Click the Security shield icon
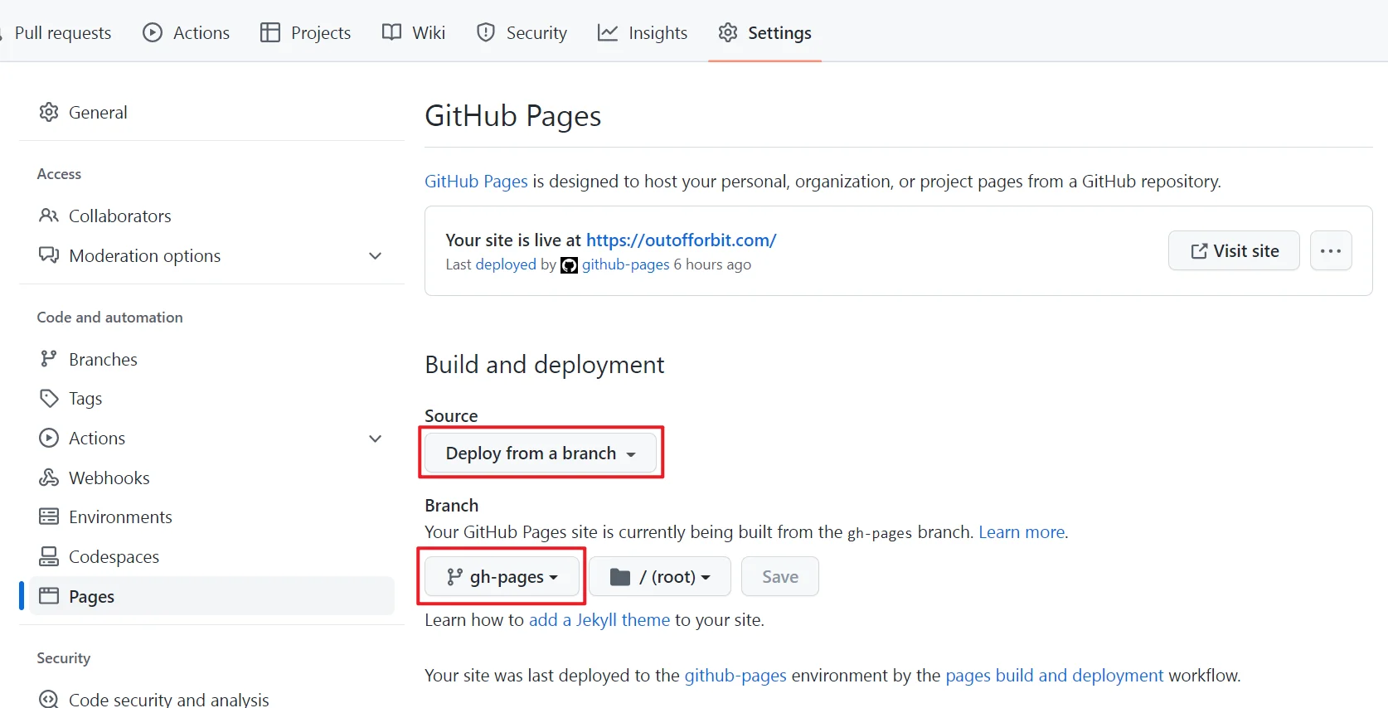This screenshot has width=1388, height=708. click(x=486, y=32)
